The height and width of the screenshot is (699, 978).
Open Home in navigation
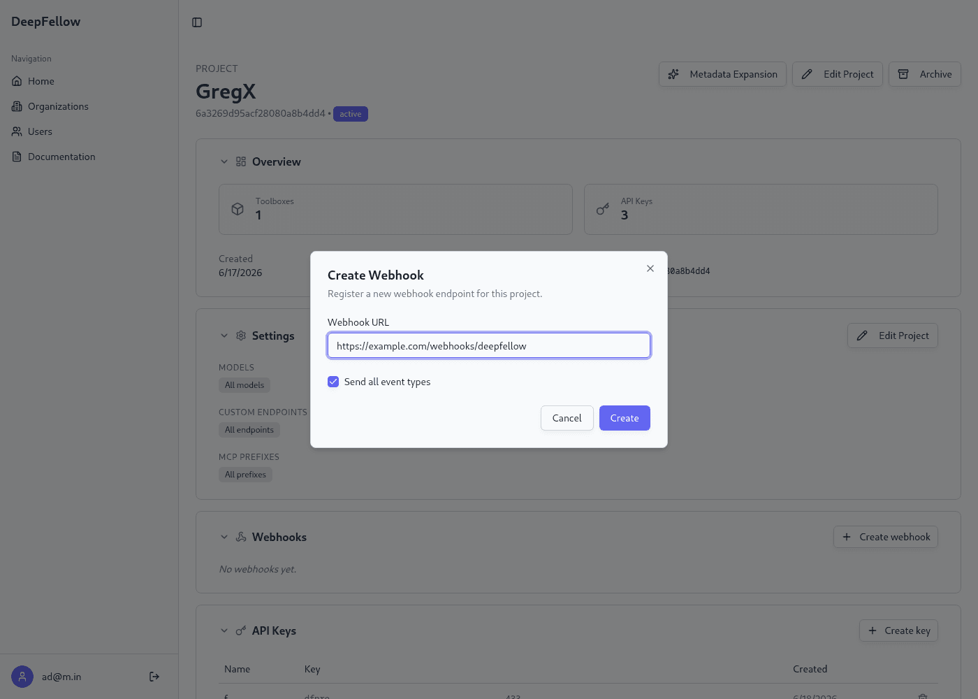89,81
